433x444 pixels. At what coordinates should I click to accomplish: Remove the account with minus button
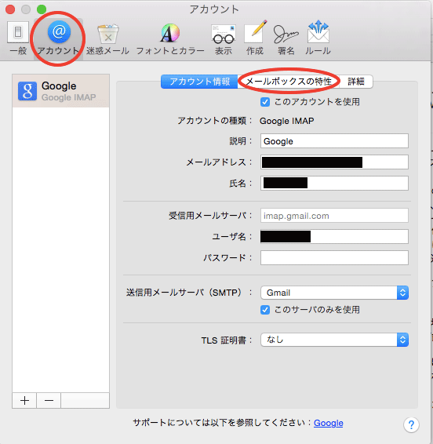tap(49, 400)
